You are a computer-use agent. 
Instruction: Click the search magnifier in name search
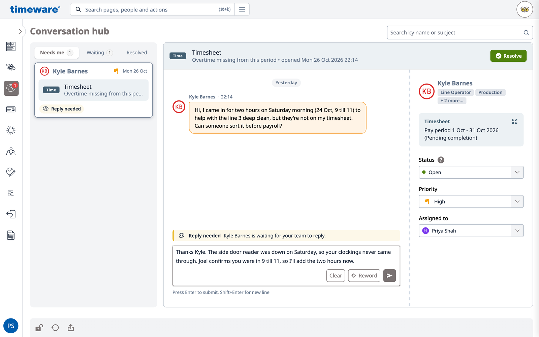tap(526, 33)
